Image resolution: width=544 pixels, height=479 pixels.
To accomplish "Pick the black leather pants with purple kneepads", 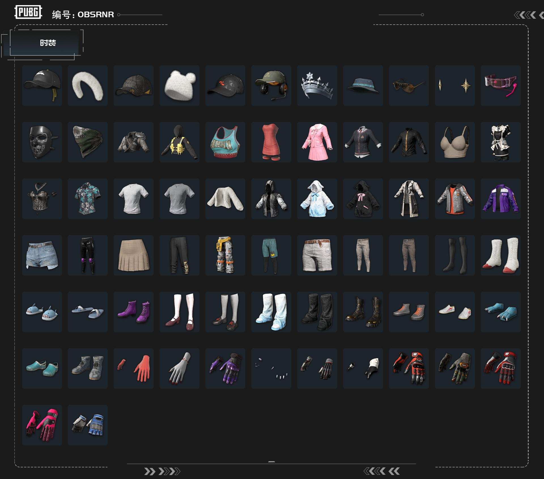I will [x=88, y=255].
